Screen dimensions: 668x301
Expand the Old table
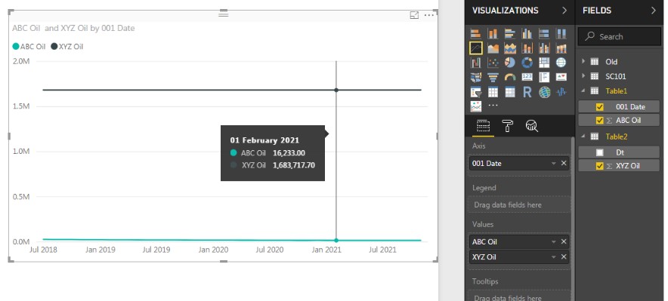pyautogui.click(x=583, y=62)
